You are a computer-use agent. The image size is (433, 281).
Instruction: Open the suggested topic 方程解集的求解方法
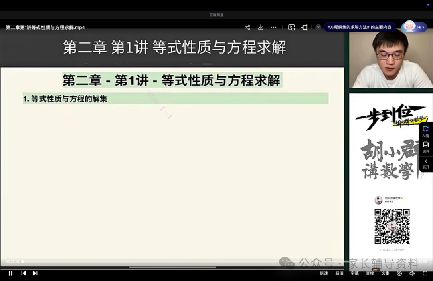(x=359, y=27)
